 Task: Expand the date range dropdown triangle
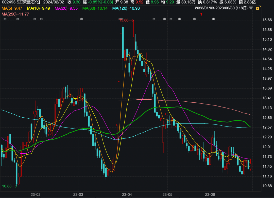251,8
